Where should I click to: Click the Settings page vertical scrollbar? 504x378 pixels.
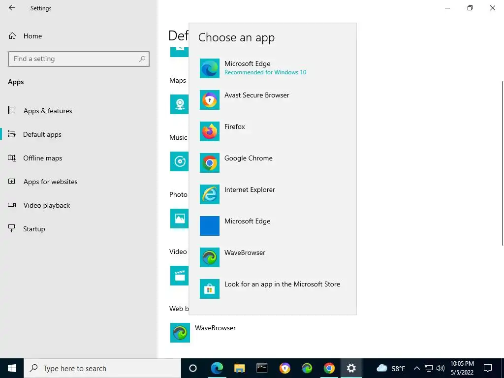pos(503,163)
